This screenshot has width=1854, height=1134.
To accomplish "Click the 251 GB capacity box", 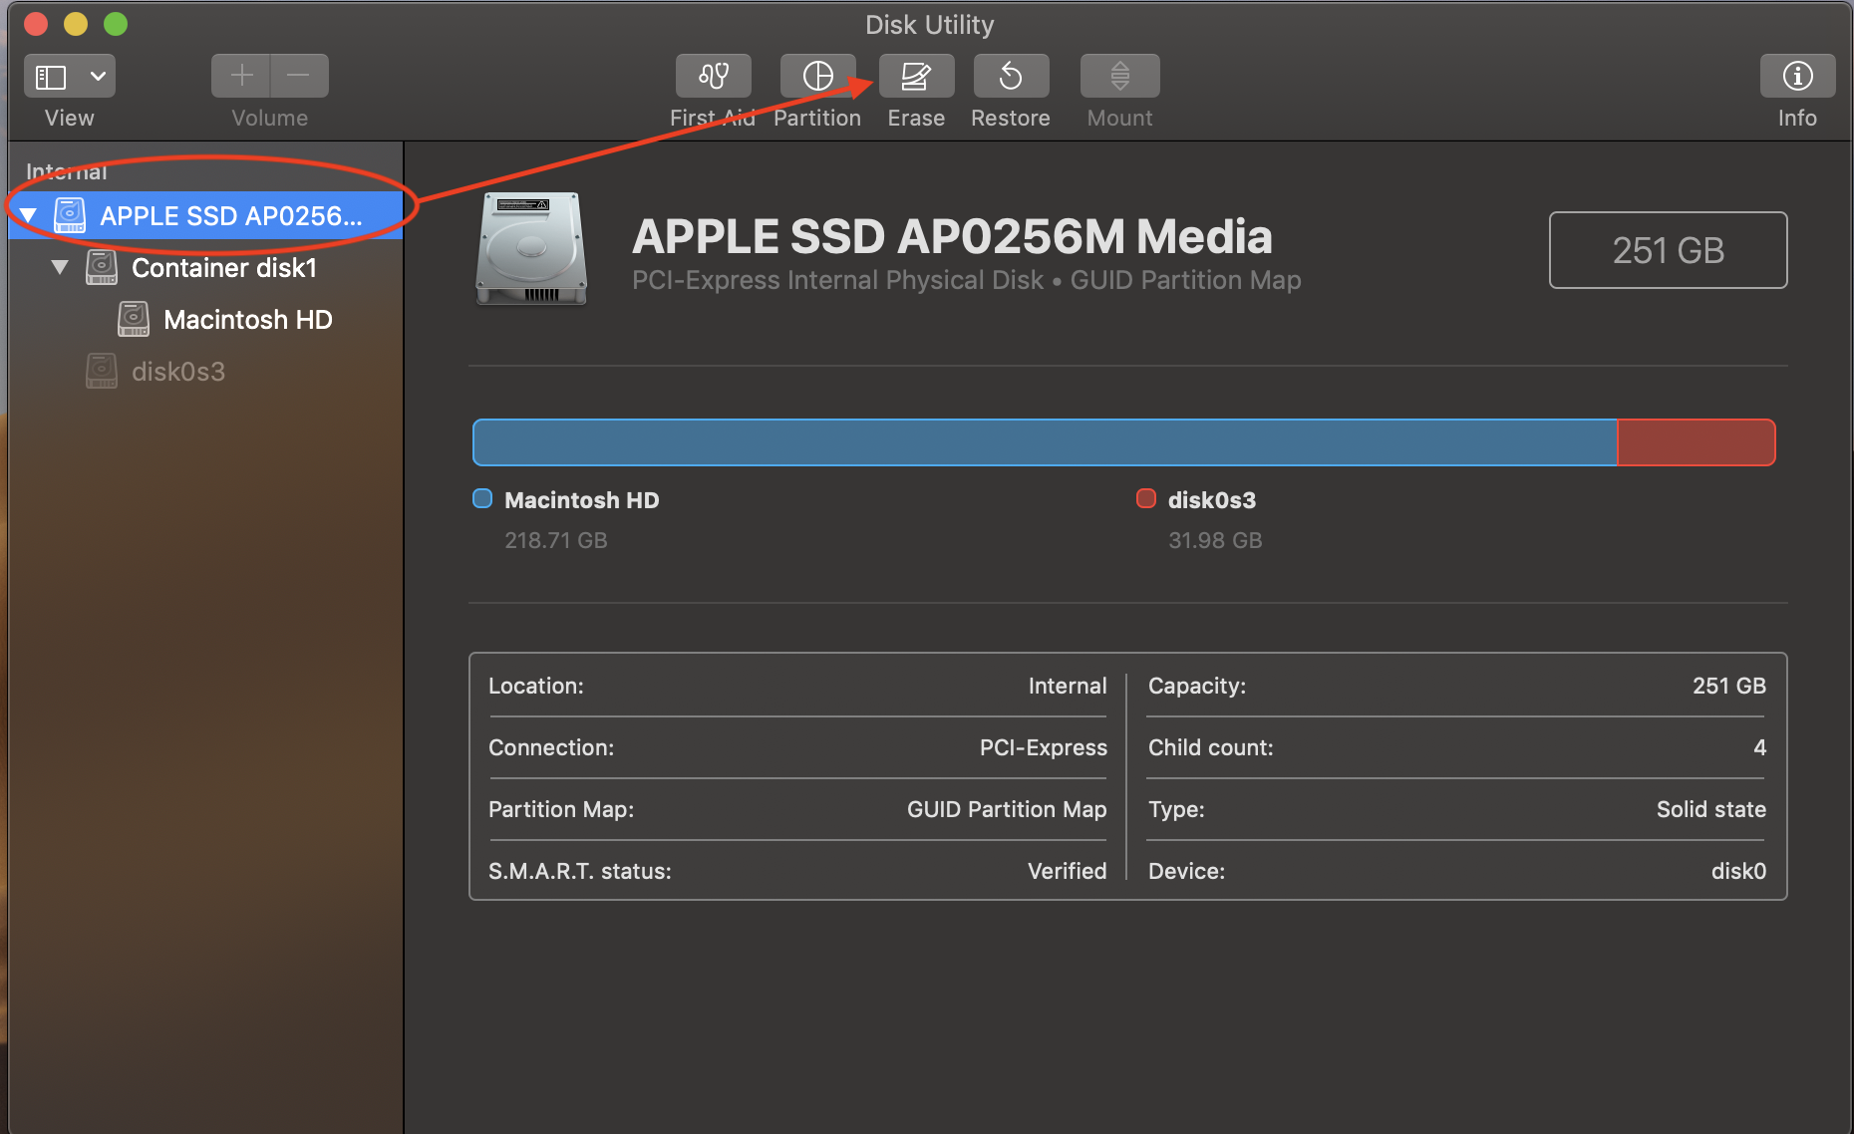I will pyautogui.click(x=1668, y=250).
